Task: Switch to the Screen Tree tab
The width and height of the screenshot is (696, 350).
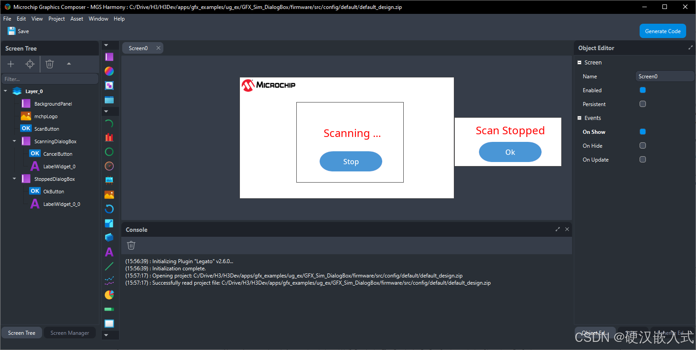Action: point(21,333)
